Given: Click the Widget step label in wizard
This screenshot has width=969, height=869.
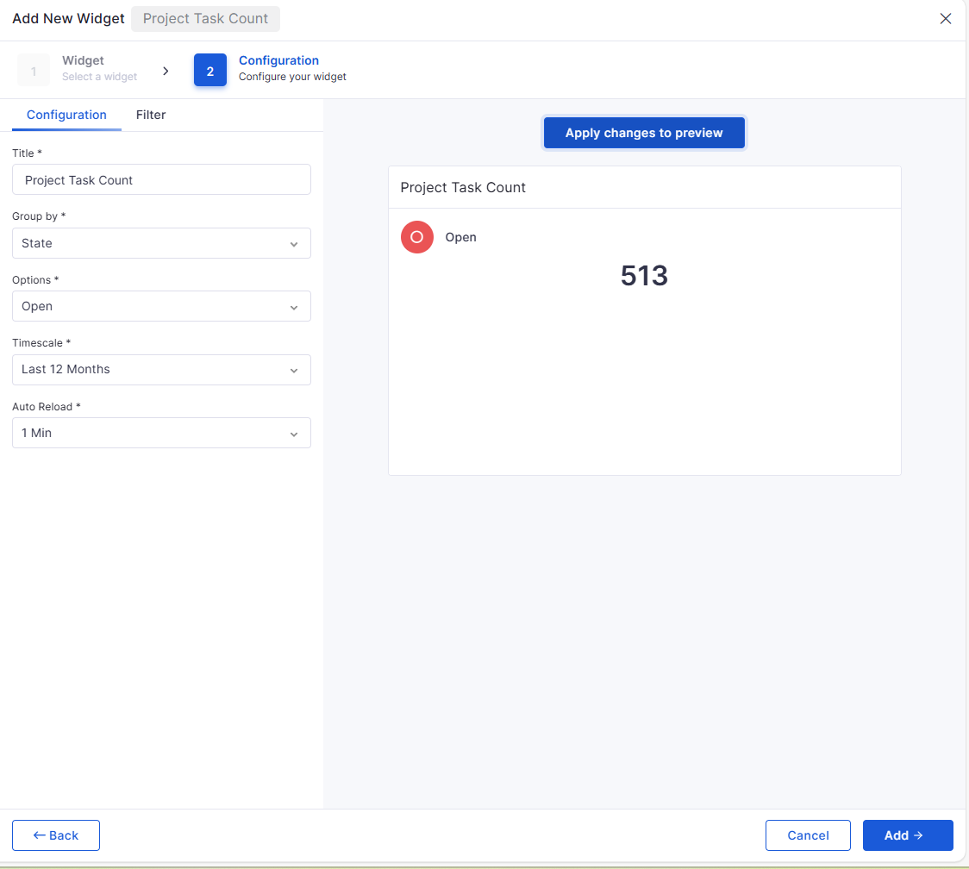Looking at the screenshot, I should (x=83, y=61).
